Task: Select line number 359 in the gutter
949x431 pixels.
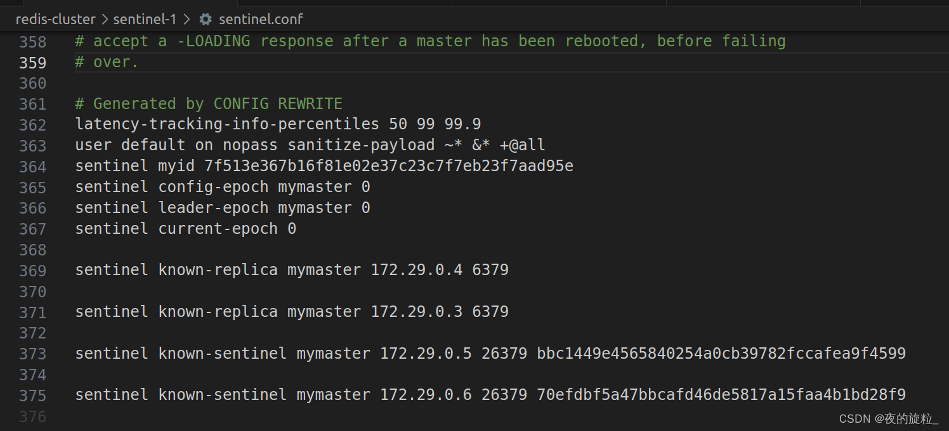Action: tap(33, 62)
